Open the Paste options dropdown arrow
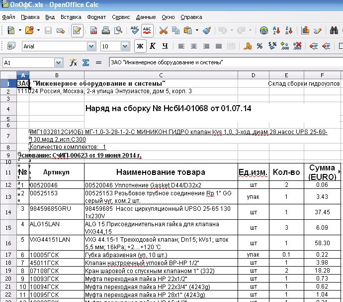The image size is (343, 302). [x=197, y=30]
